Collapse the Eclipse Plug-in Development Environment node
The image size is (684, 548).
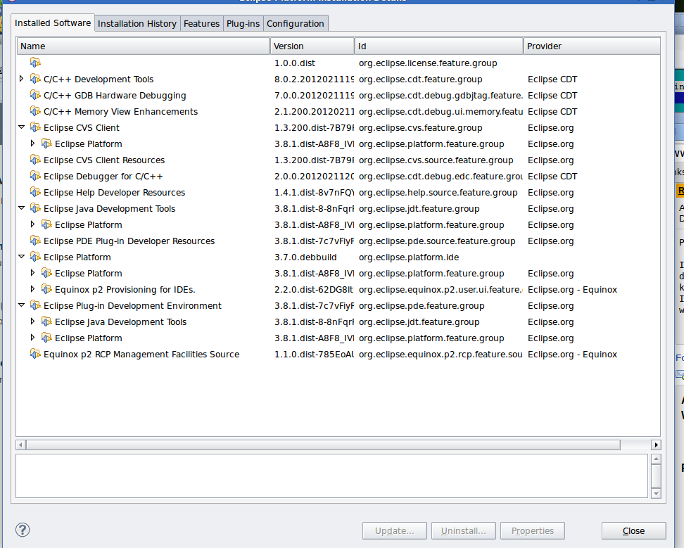point(21,305)
